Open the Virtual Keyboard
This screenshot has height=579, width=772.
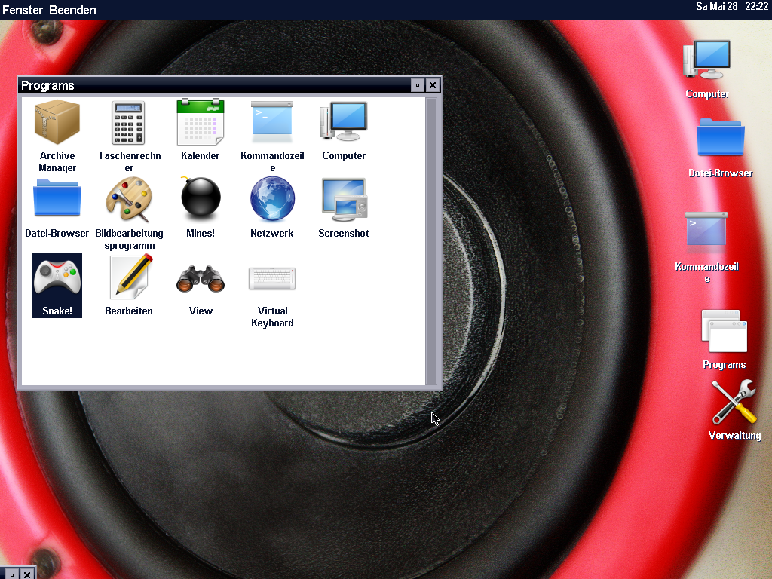tap(272, 278)
